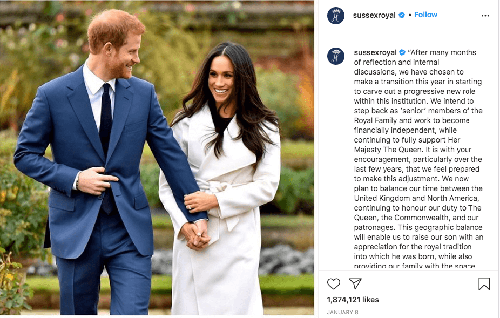Save the post with the bookmark icon
The height and width of the screenshot is (318, 500).
click(x=484, y=284)
